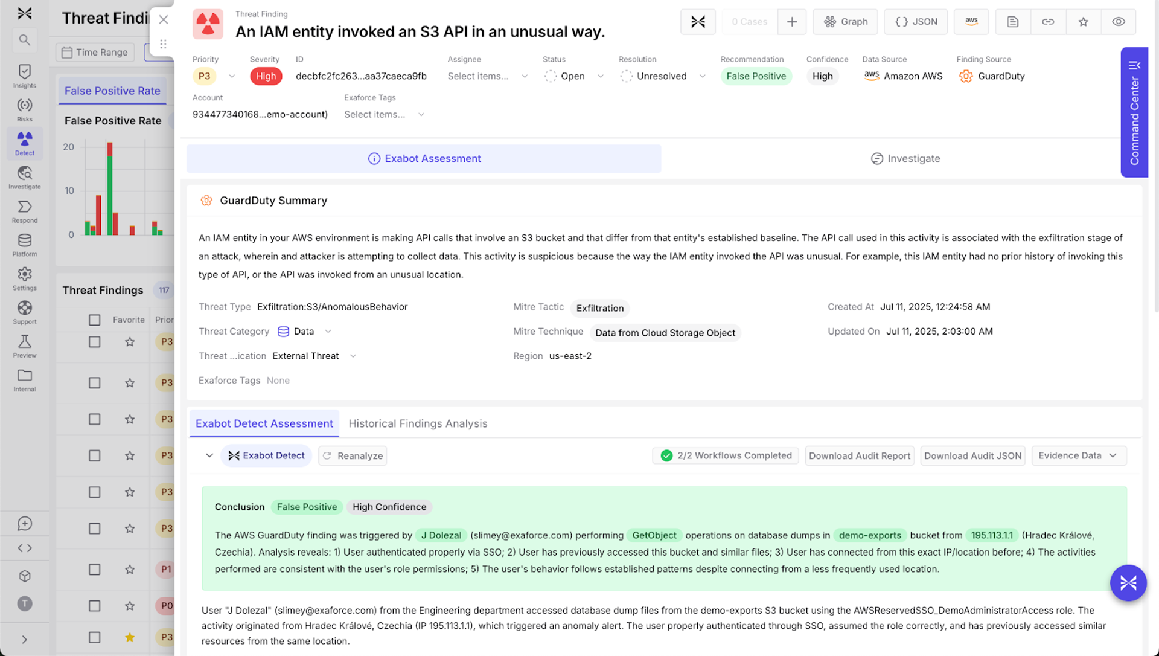Viewport: 1159px width, 656px height.
Task: Check the select-all checkbox in Threat Findings header
Action: (95, 320)
